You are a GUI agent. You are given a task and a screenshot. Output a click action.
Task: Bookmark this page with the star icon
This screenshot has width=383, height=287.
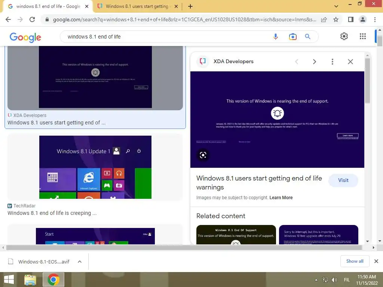336,19
